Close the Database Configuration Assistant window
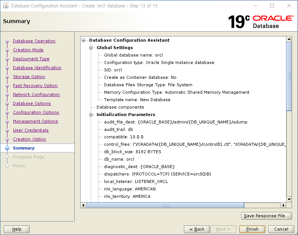 point(289,6)
